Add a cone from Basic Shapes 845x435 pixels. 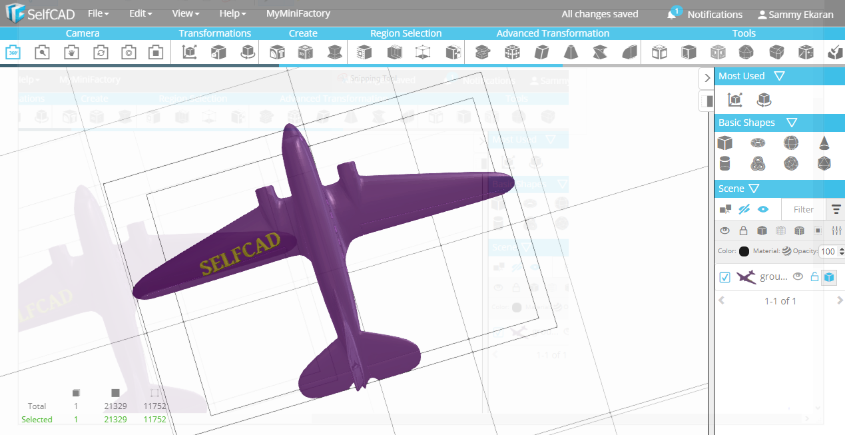tap(824, 143)
